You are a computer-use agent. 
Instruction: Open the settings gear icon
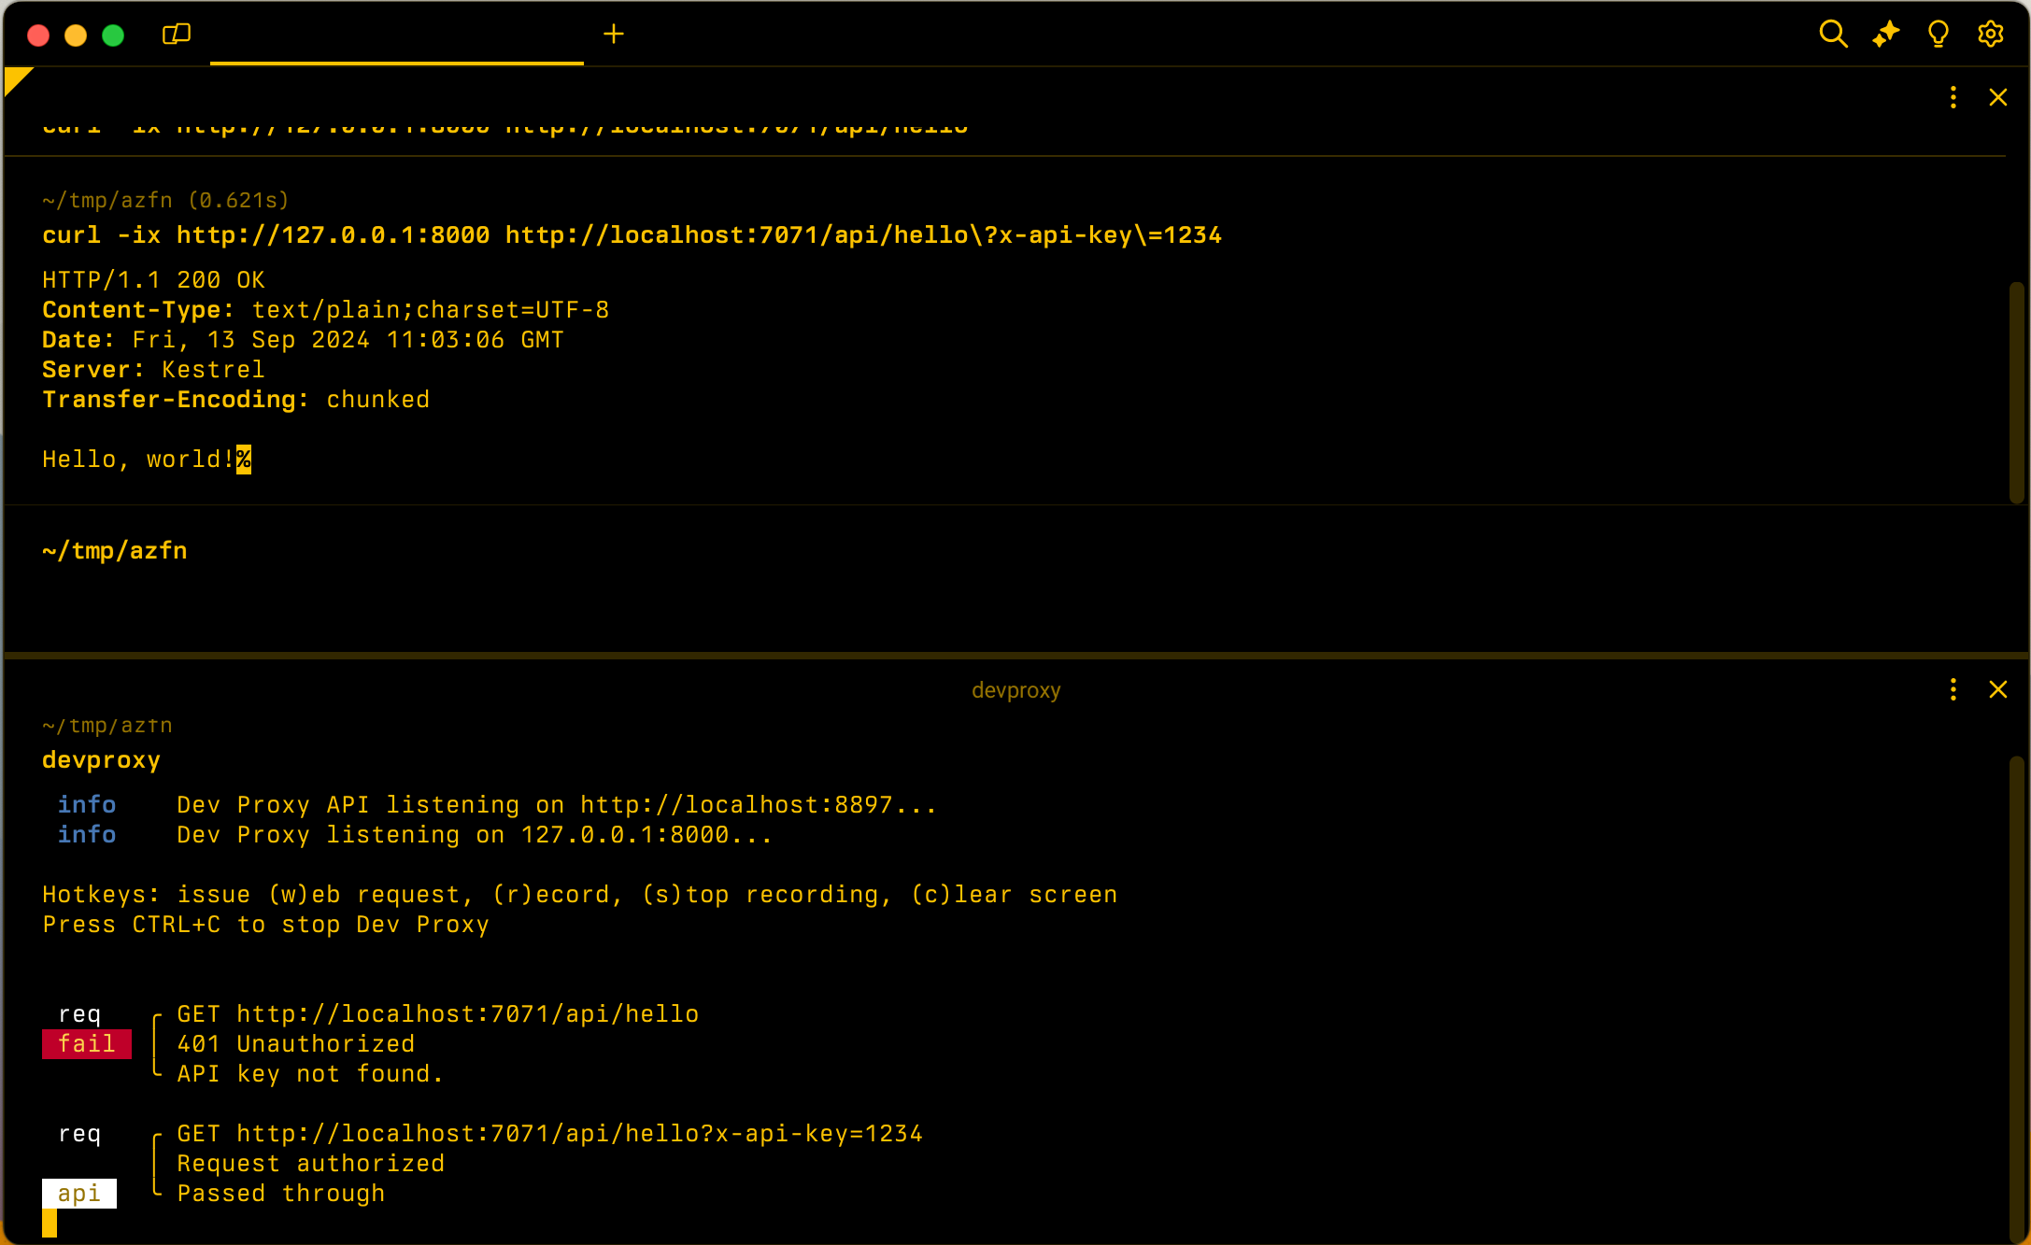pos(1990,35)
